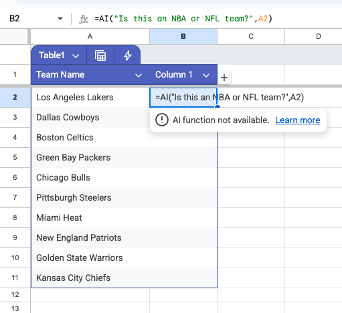Click cell B2 containing the AI formula
The width and height of the screenshot is (342, 313).
coord(183,97)
